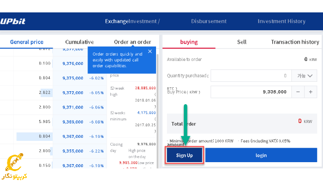Switch to the Cumulative tab

coord(80,42)
